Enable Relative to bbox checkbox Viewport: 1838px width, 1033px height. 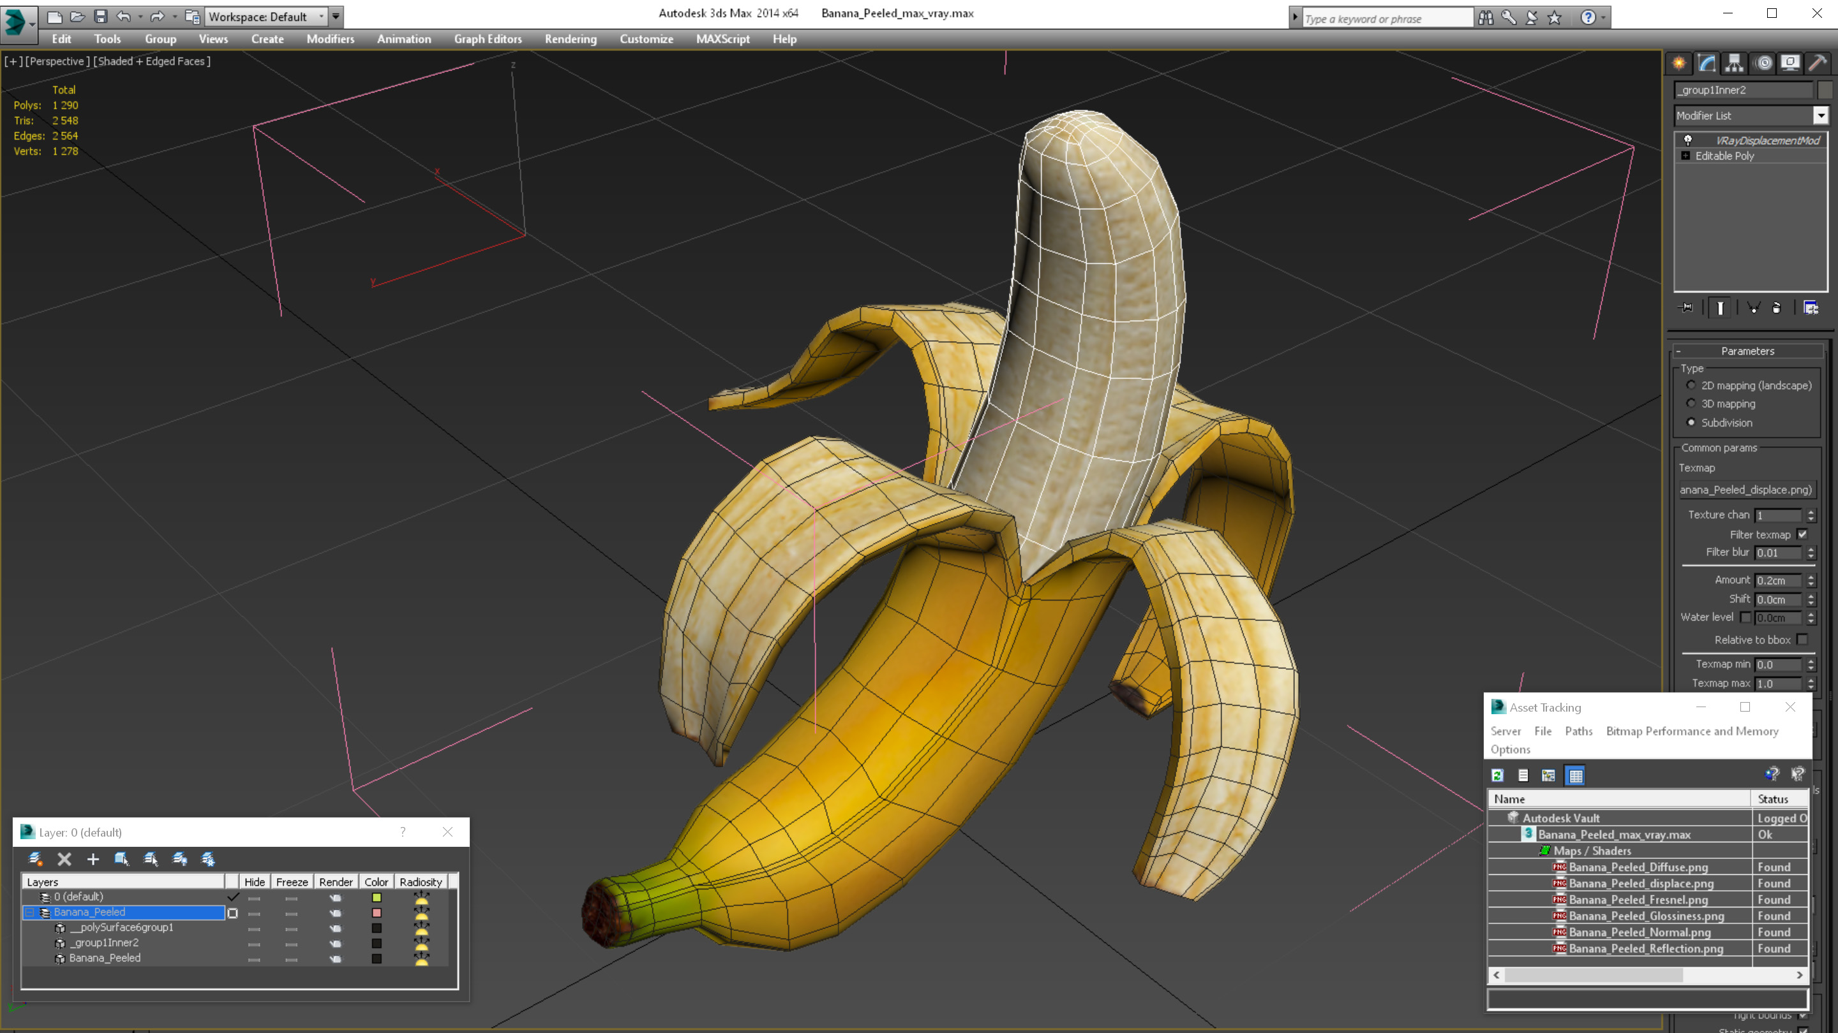[1802, 640]
